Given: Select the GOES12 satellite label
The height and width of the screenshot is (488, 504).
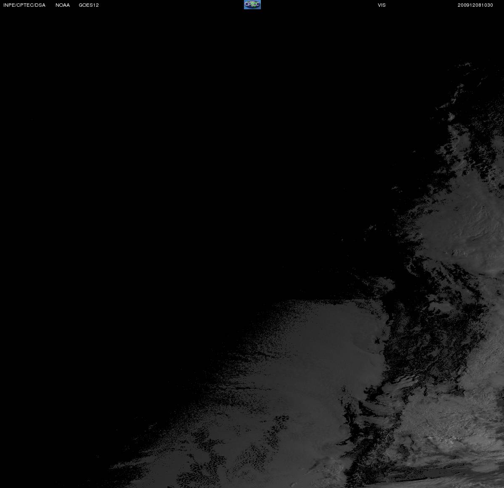Looking at the screenshot, I should 89,5.
